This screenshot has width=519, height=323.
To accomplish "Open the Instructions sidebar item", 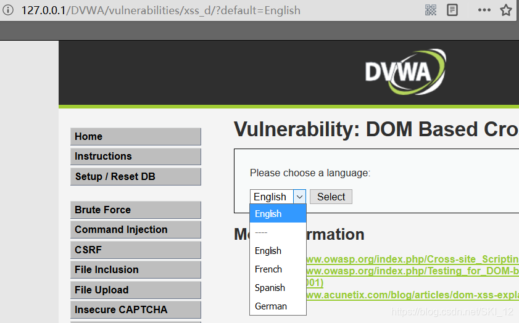I will [x=136, y=157].
